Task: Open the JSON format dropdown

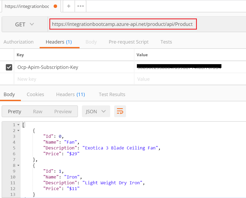Action: pos(96,111)
